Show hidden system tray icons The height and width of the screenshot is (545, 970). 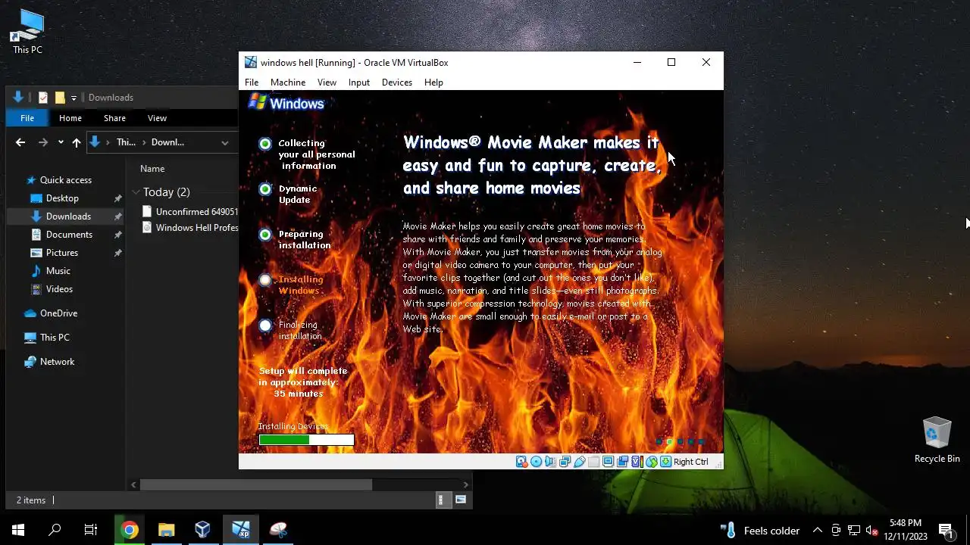(817, 530)
